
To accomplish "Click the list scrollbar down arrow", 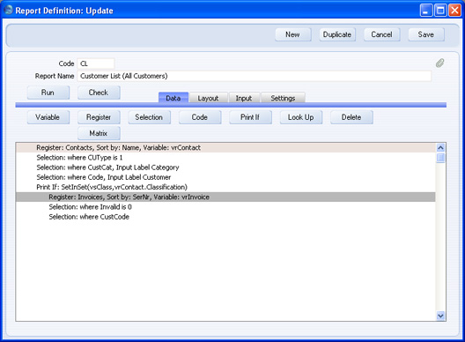I will pos(440,316).
